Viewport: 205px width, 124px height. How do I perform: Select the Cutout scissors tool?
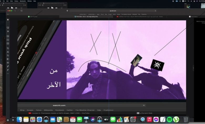click(8, 52)
